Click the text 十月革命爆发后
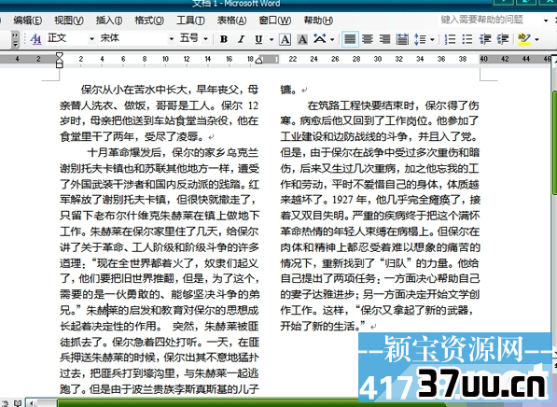557x407 pixels. click(124, 153)
